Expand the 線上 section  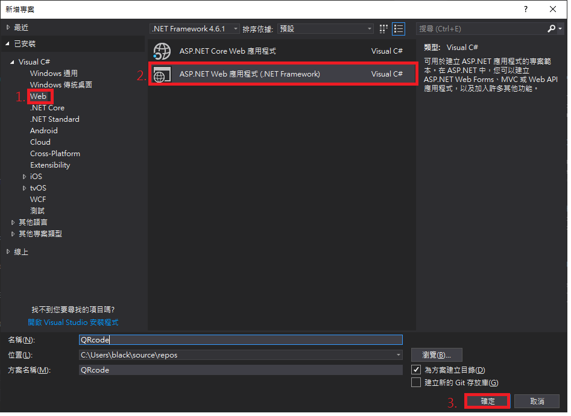[8, 252]
